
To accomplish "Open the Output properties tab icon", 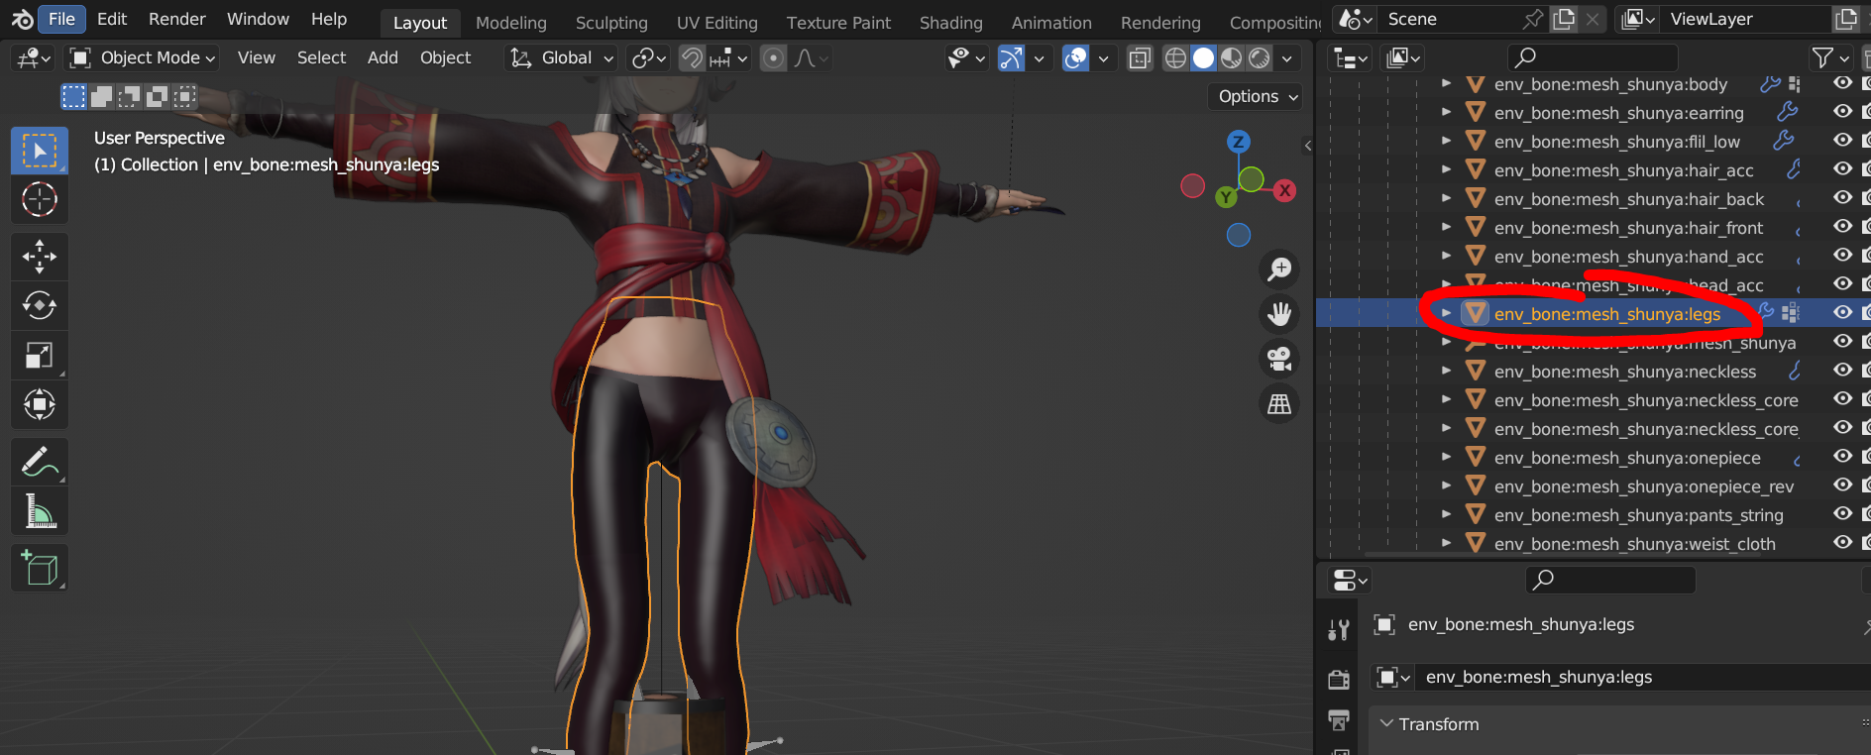I will [1339, 720].
